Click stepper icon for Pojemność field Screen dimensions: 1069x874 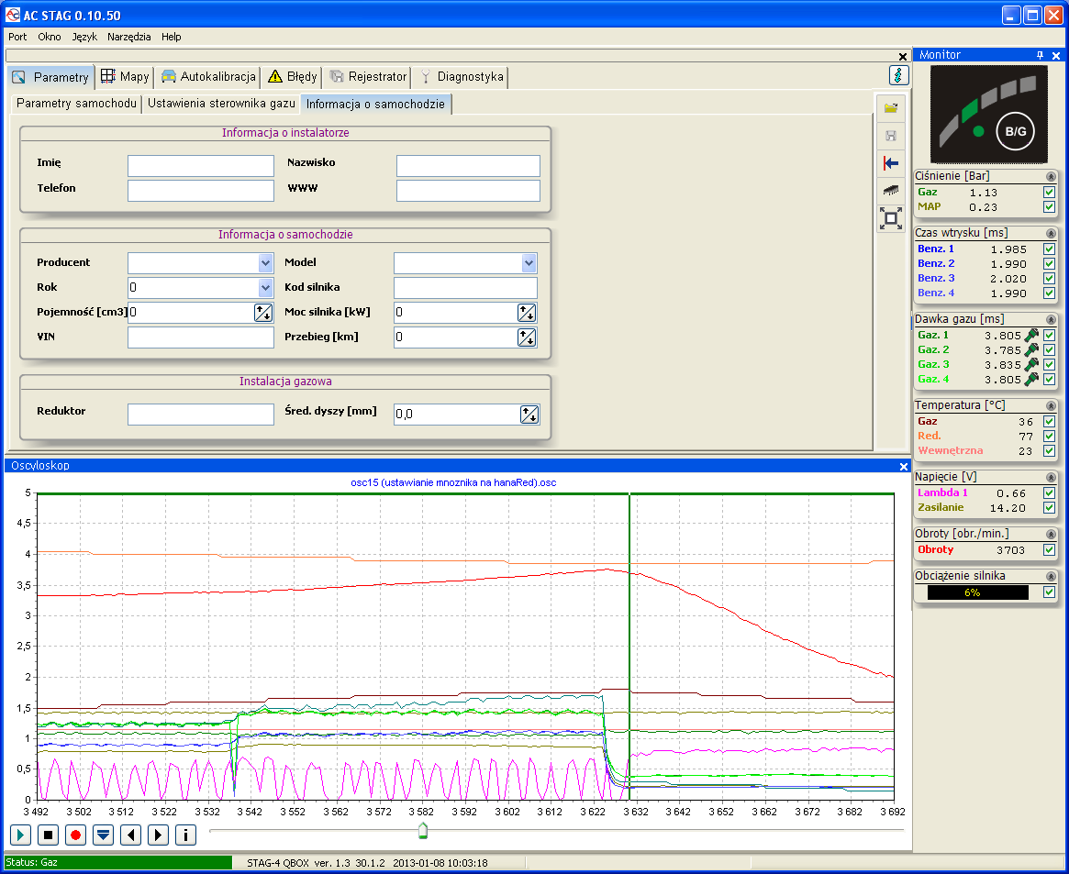click(x=263, y=313)
